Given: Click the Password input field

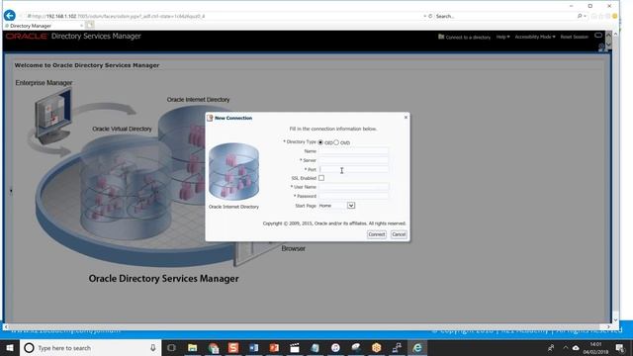Looking at the screenshot, I should [x=353, y=196].
